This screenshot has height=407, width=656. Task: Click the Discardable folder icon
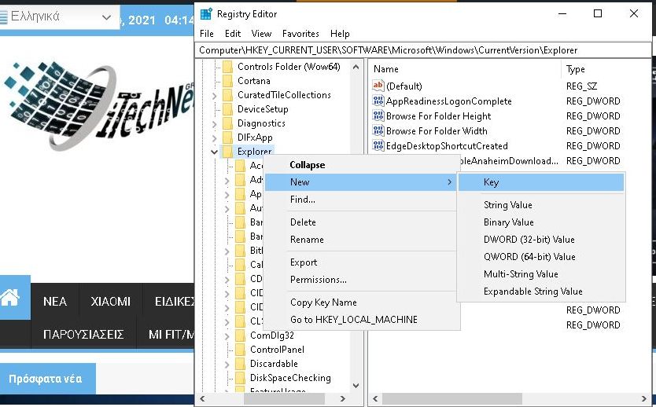coord(240,364)
